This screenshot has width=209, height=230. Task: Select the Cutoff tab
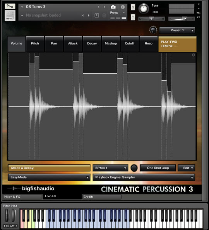click(x=130, y=44)
